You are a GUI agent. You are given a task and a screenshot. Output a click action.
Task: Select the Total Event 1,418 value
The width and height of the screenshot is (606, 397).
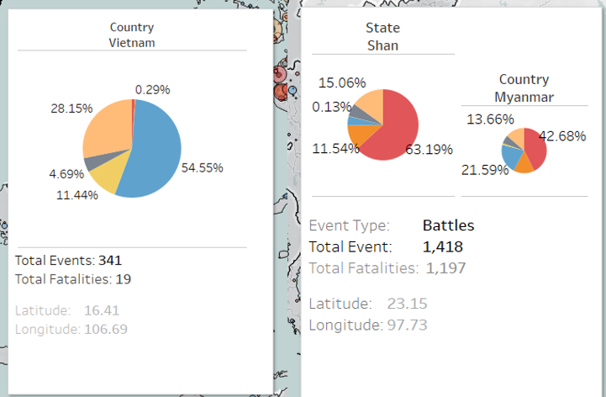(x=442, y=246)
